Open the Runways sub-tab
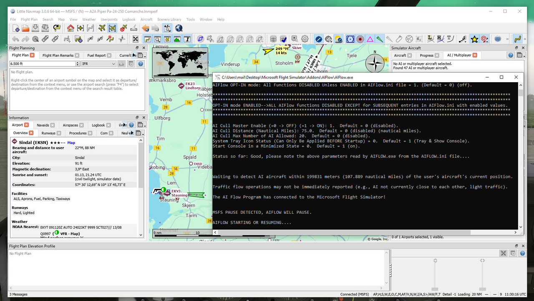The height and width of the screenshot is (301, 534). click(48, 133)
